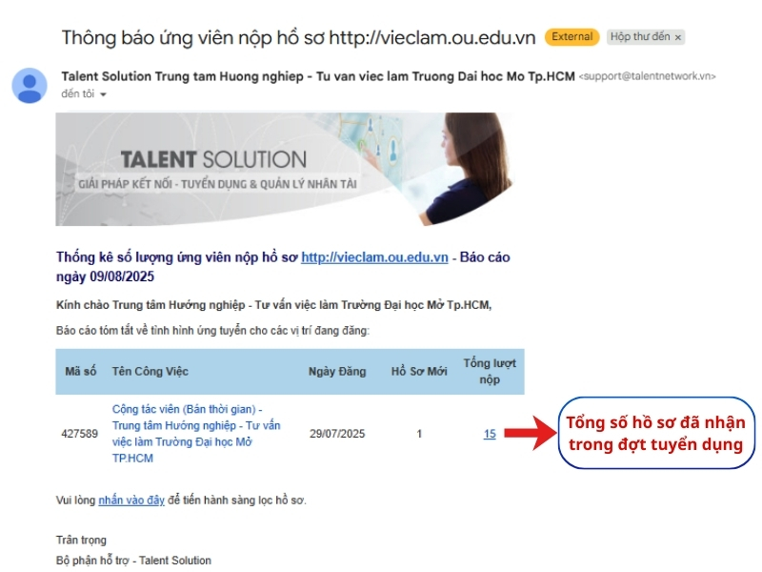Click the 'Tổng lượt nộp' column header
762x572 pixels.
[x=490, y=372]
